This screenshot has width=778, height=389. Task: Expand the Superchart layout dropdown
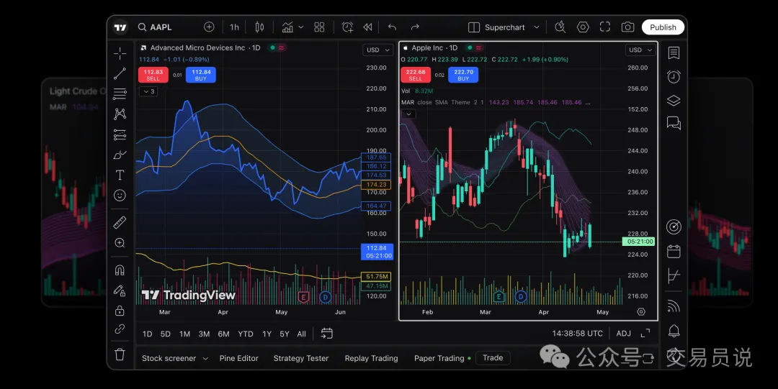tap(537, 27)
